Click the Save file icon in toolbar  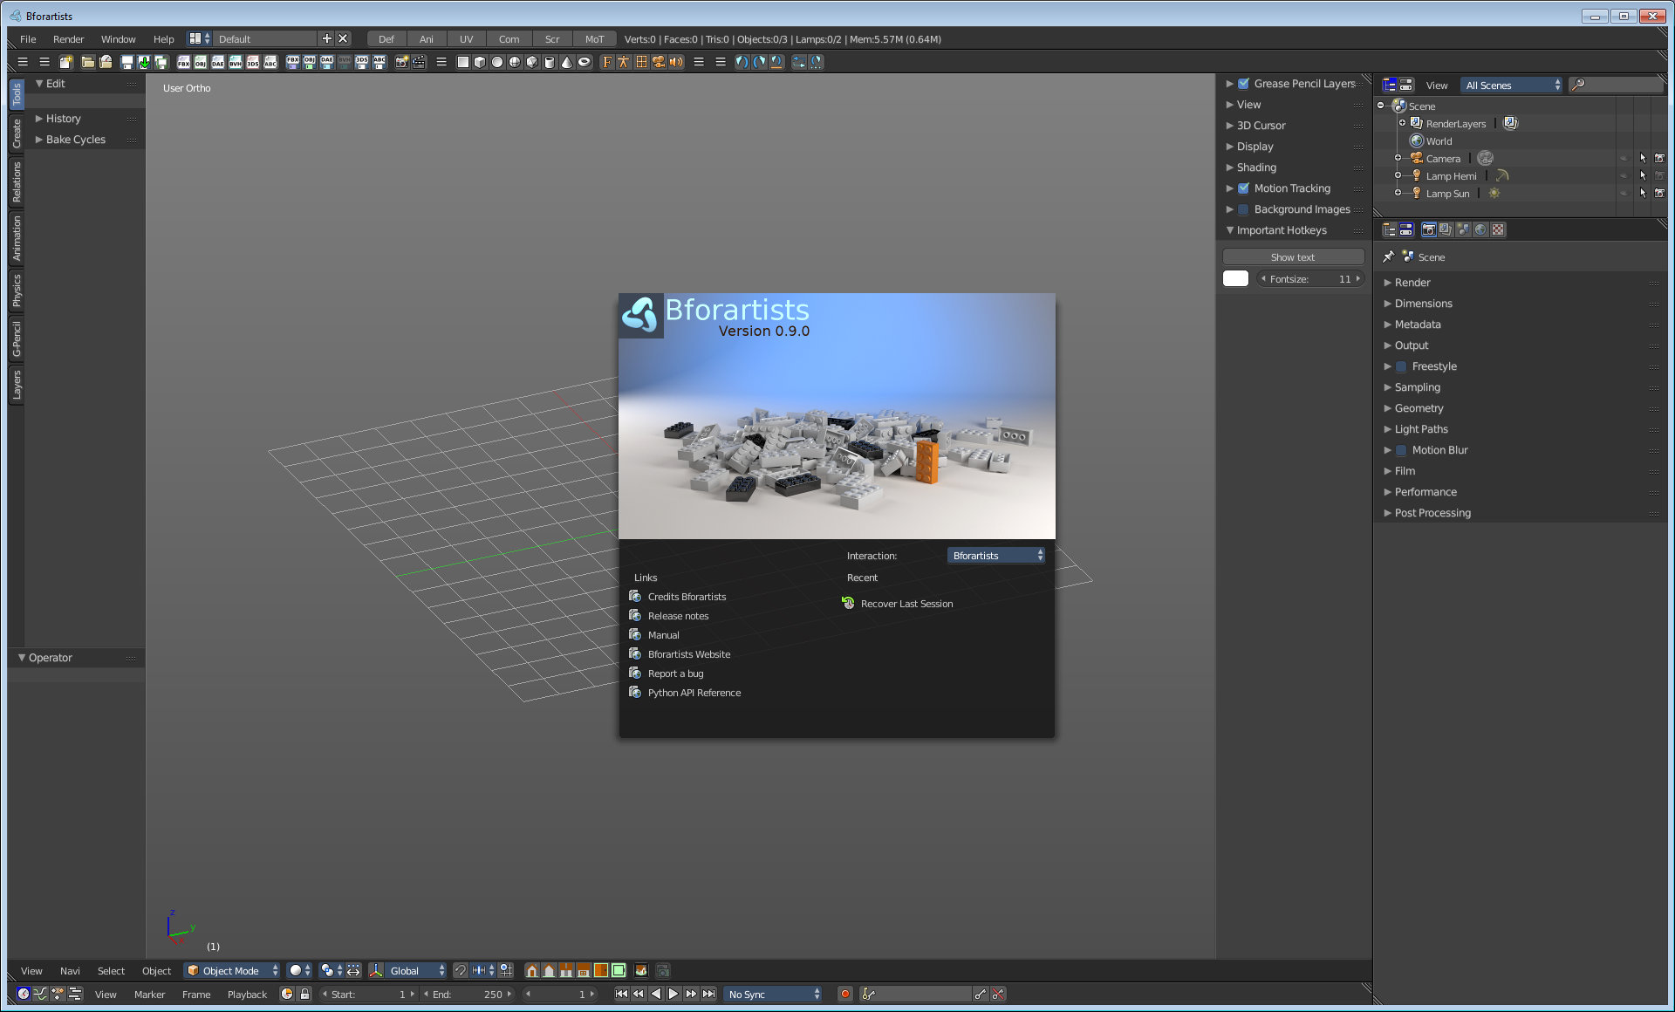127,62
